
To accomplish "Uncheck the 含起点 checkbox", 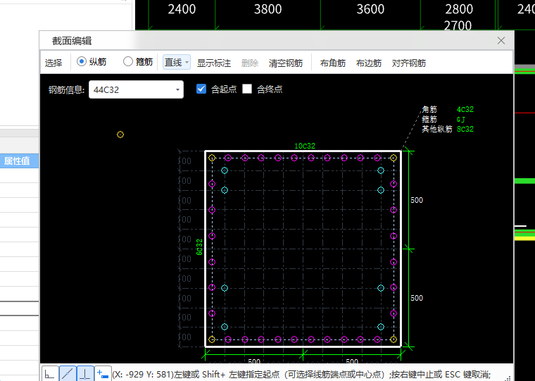I will (201, 89).
